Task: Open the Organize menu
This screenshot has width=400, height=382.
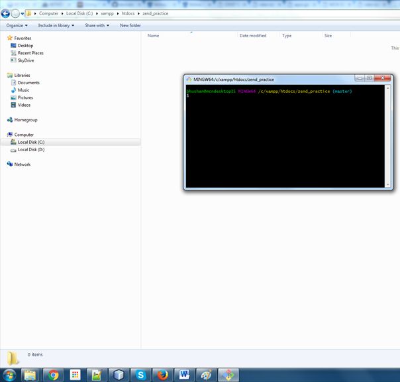Action: [x=17, y=25]
